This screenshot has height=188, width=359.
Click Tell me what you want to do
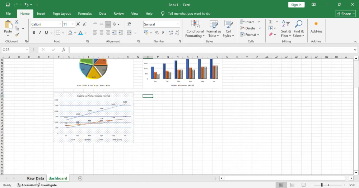tap(189, 14)
